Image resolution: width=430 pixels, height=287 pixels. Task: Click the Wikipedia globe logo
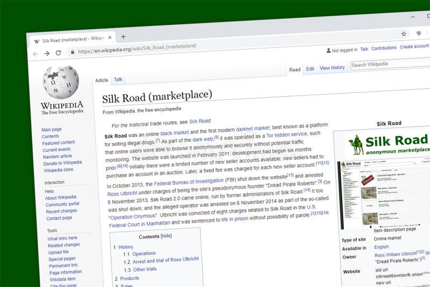61,82
